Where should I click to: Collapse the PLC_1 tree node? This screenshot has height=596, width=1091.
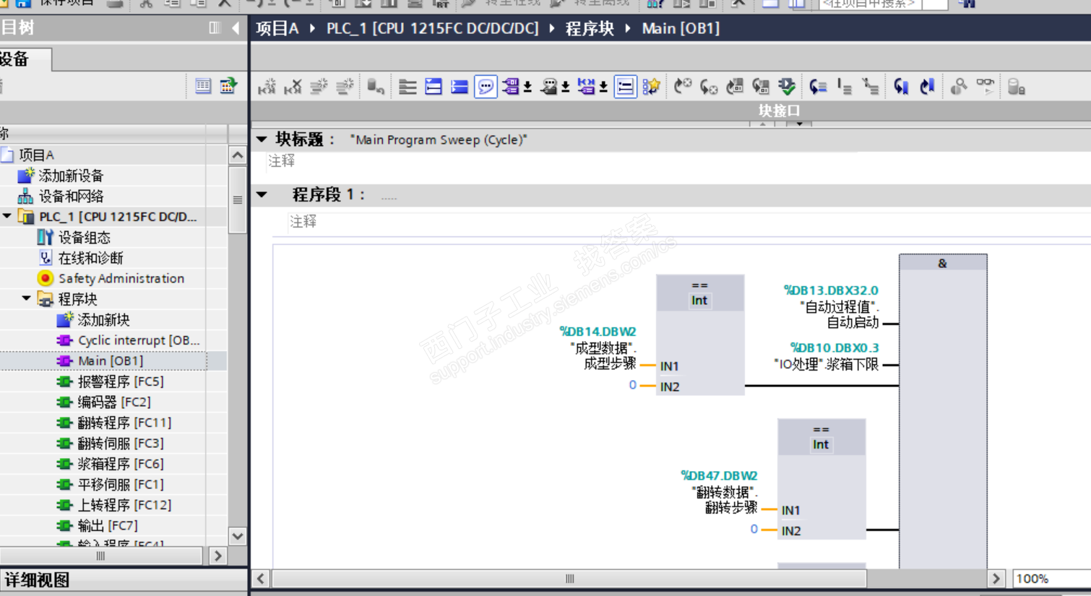tap(7, 216)
